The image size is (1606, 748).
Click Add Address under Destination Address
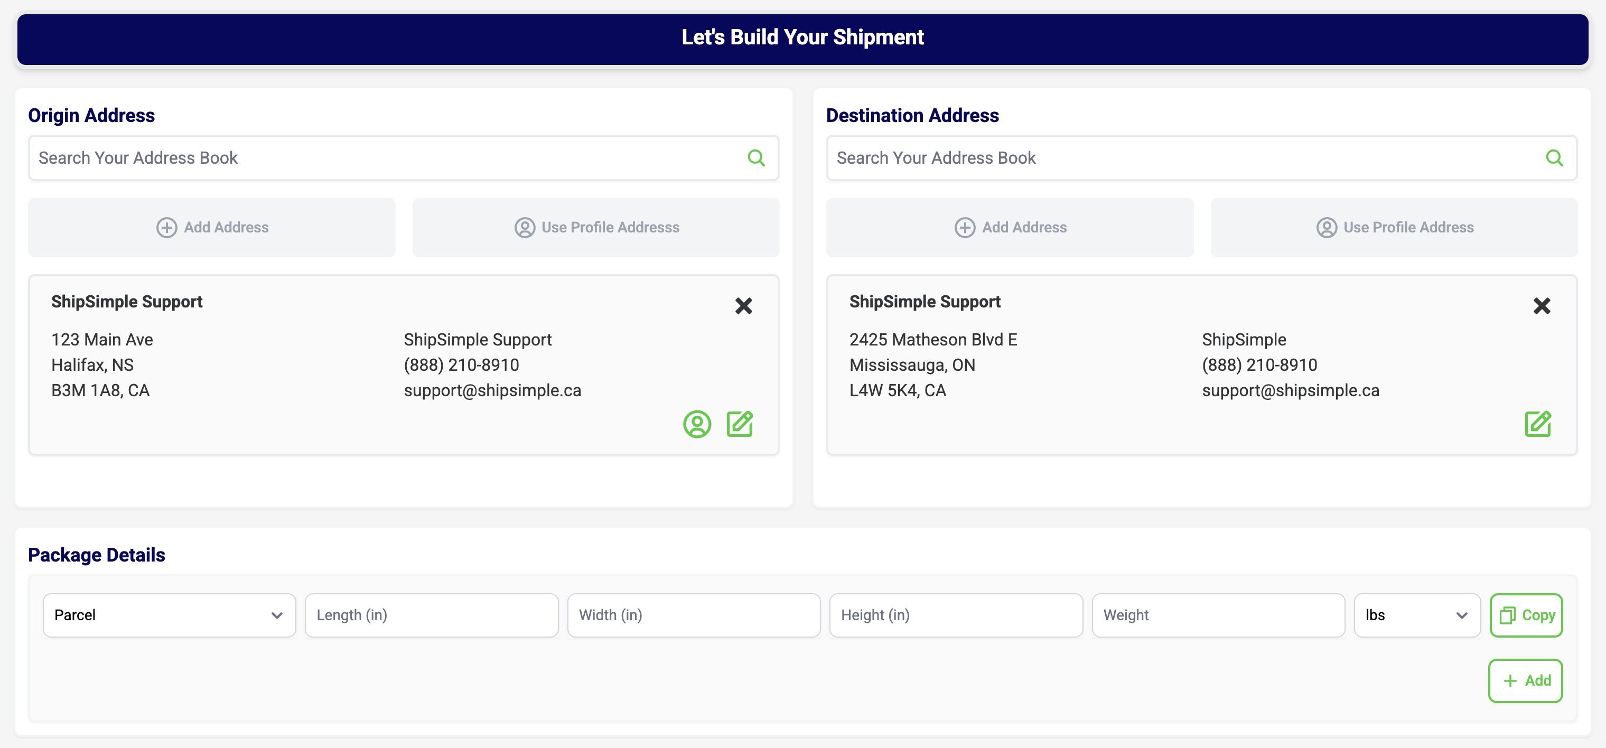[x=1010, y=228]
